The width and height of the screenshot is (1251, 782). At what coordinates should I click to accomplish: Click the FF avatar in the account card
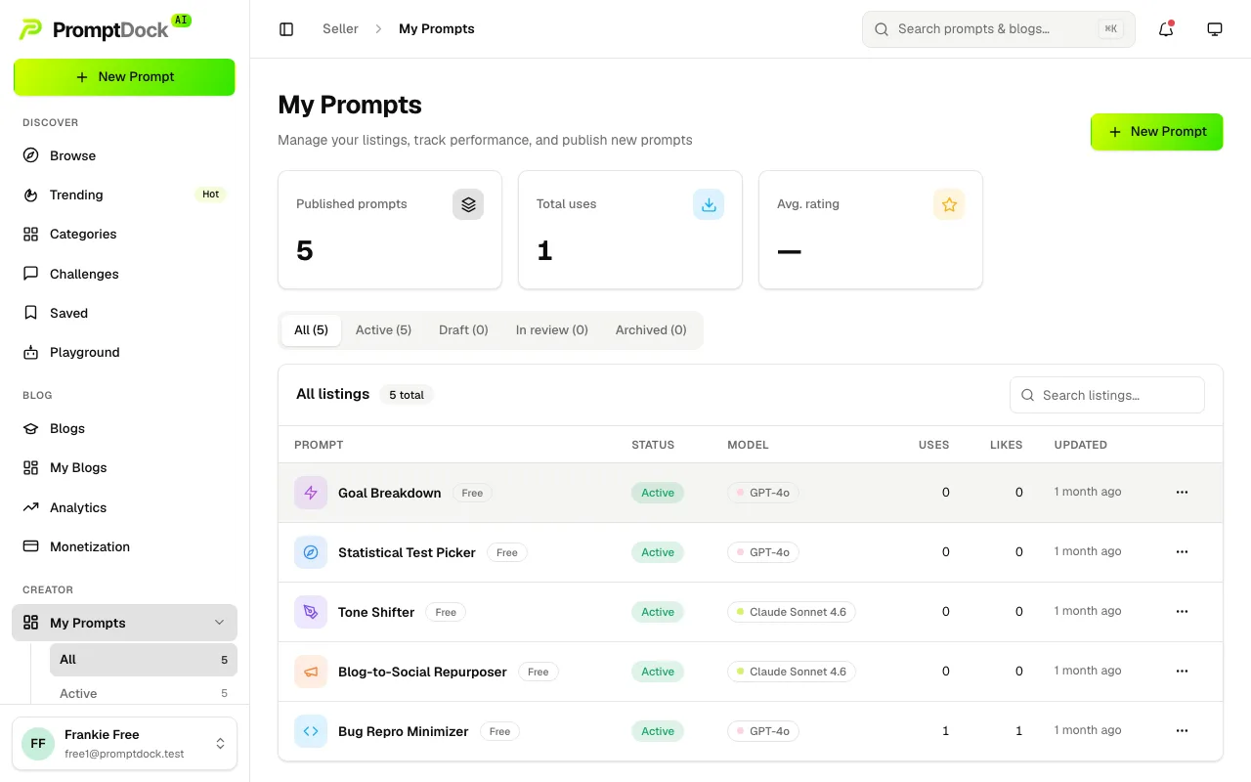pyautogui.click(x=38, y=744)
